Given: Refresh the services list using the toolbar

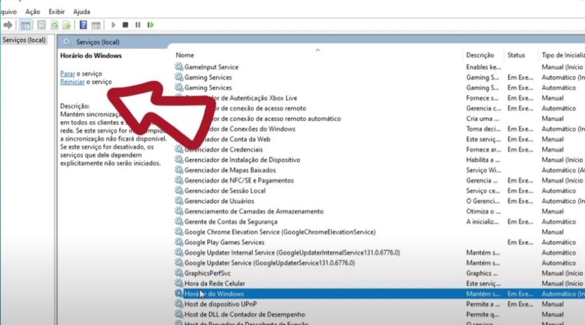Looking at the screenshot, I should tap(54, 25).
